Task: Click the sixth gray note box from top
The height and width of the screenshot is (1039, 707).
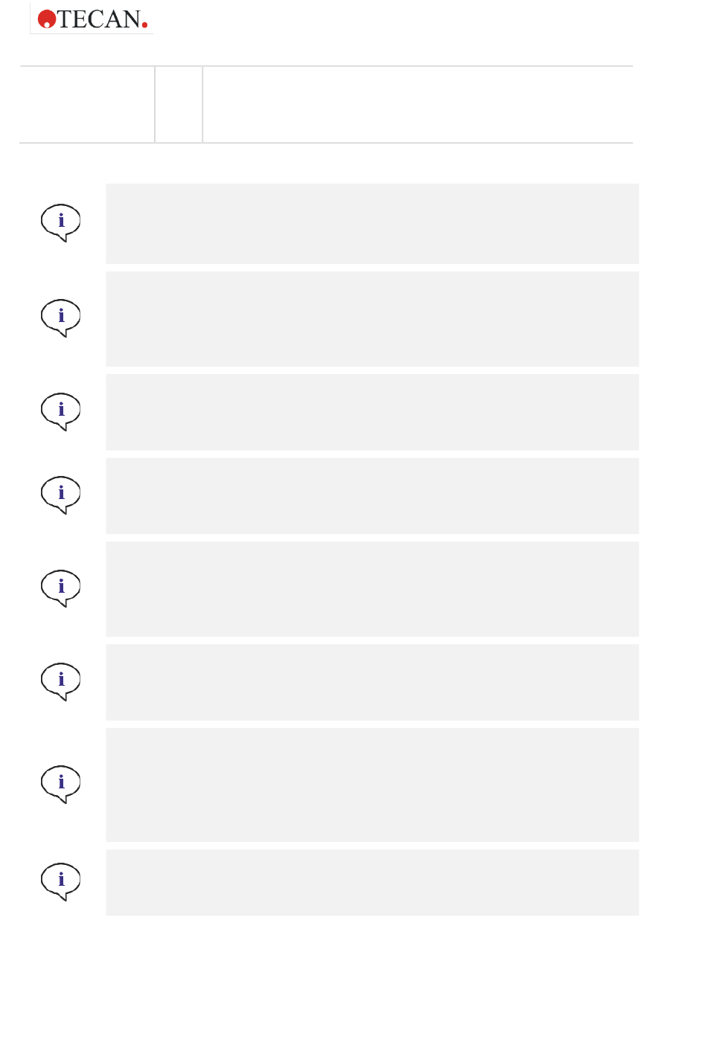Action: click(372, 682)
